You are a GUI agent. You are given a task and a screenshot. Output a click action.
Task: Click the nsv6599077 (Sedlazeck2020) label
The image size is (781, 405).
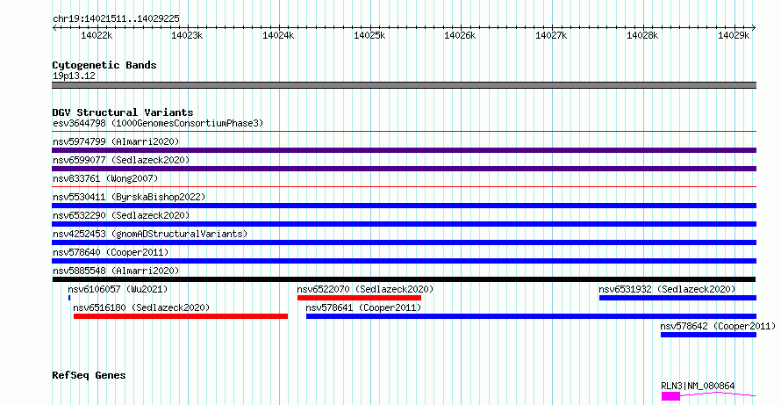(x=121, y=160)
